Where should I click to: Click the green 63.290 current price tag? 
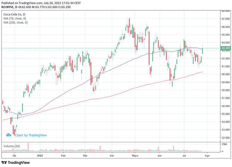225,48
